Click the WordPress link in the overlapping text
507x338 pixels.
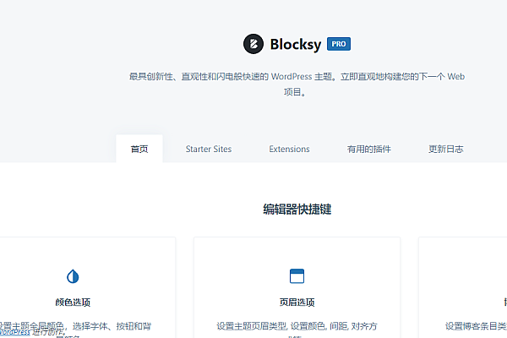click(x=15, y=332)
